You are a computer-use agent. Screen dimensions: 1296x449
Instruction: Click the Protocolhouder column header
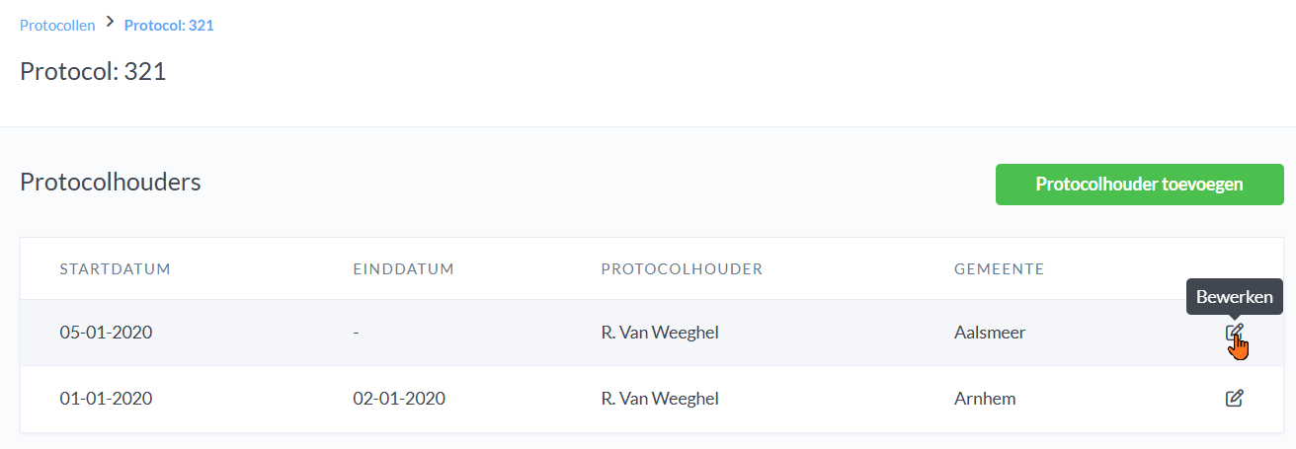tap(682, 269)
